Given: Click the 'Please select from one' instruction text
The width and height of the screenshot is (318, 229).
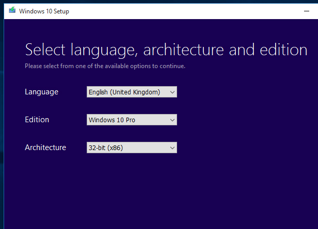Looking at the screenshot, I should point(105,66).
